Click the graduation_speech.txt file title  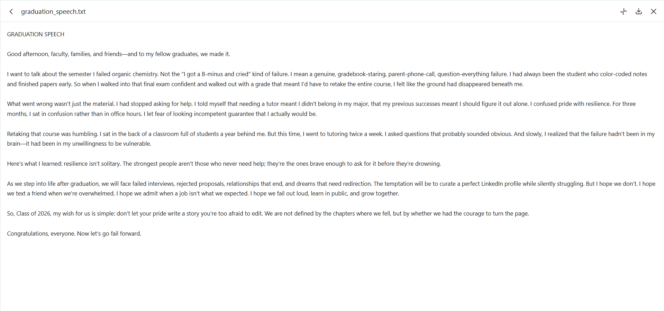point(53,11)
